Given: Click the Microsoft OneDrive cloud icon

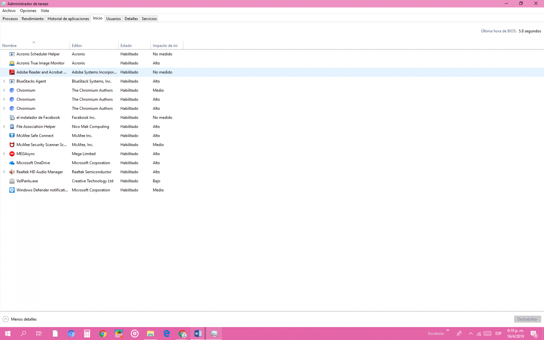Looking at the screenshot, I should [12, 163].
